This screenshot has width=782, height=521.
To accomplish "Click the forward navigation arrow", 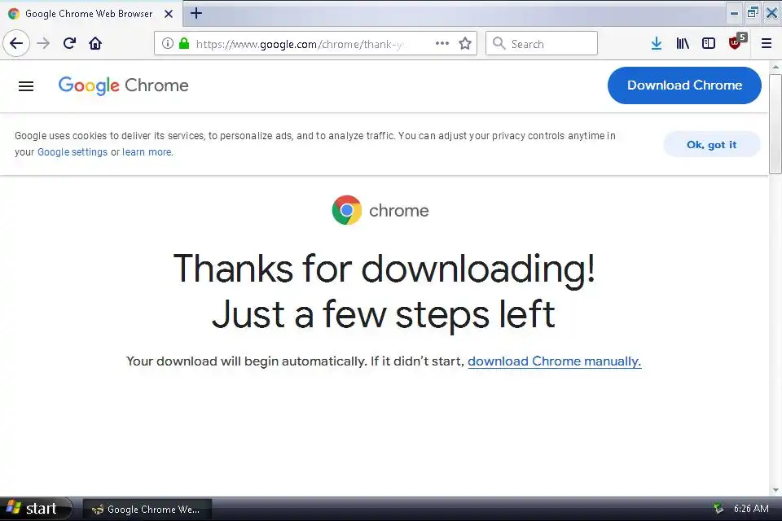I will (x=43, y=43).
